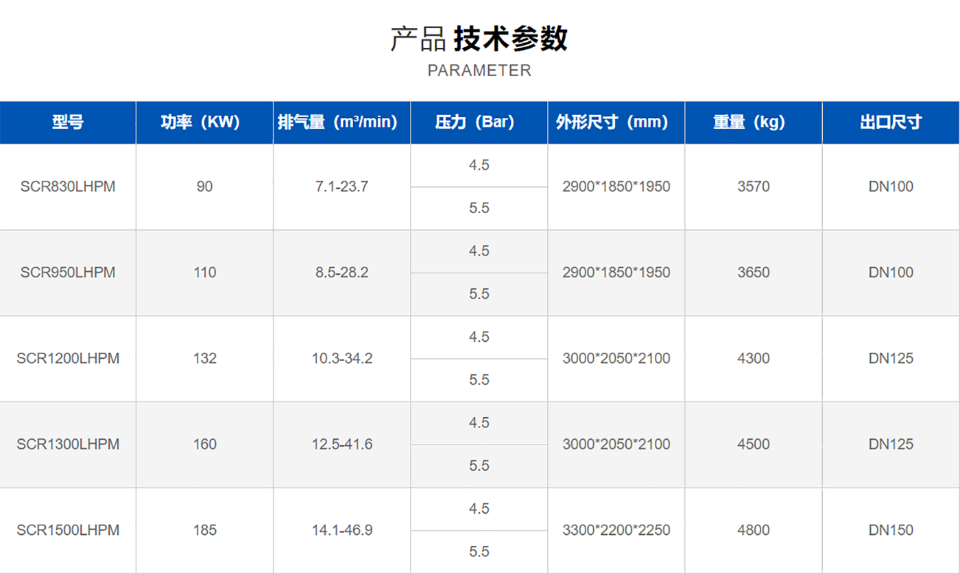
Task: Click the 3300*2200*2250 dimensions cell
Action: tap(616, 530)
